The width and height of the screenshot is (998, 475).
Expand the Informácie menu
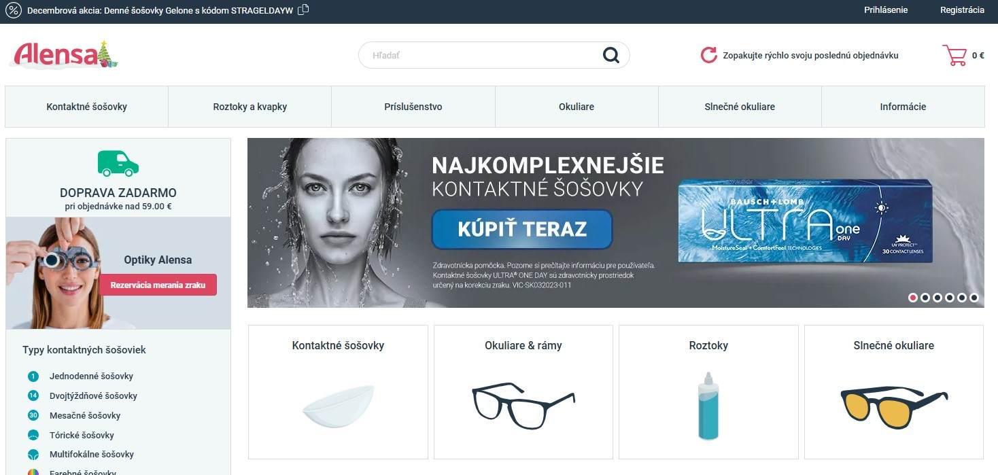click(903, 107)
